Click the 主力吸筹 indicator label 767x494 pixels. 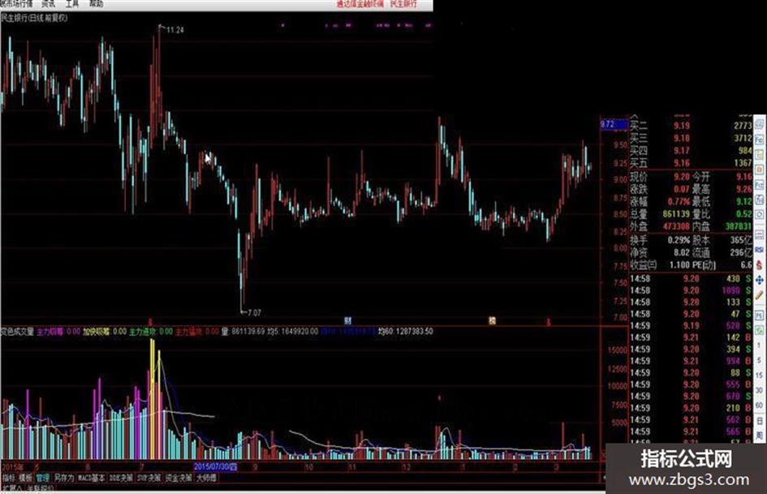click(50, 332)
